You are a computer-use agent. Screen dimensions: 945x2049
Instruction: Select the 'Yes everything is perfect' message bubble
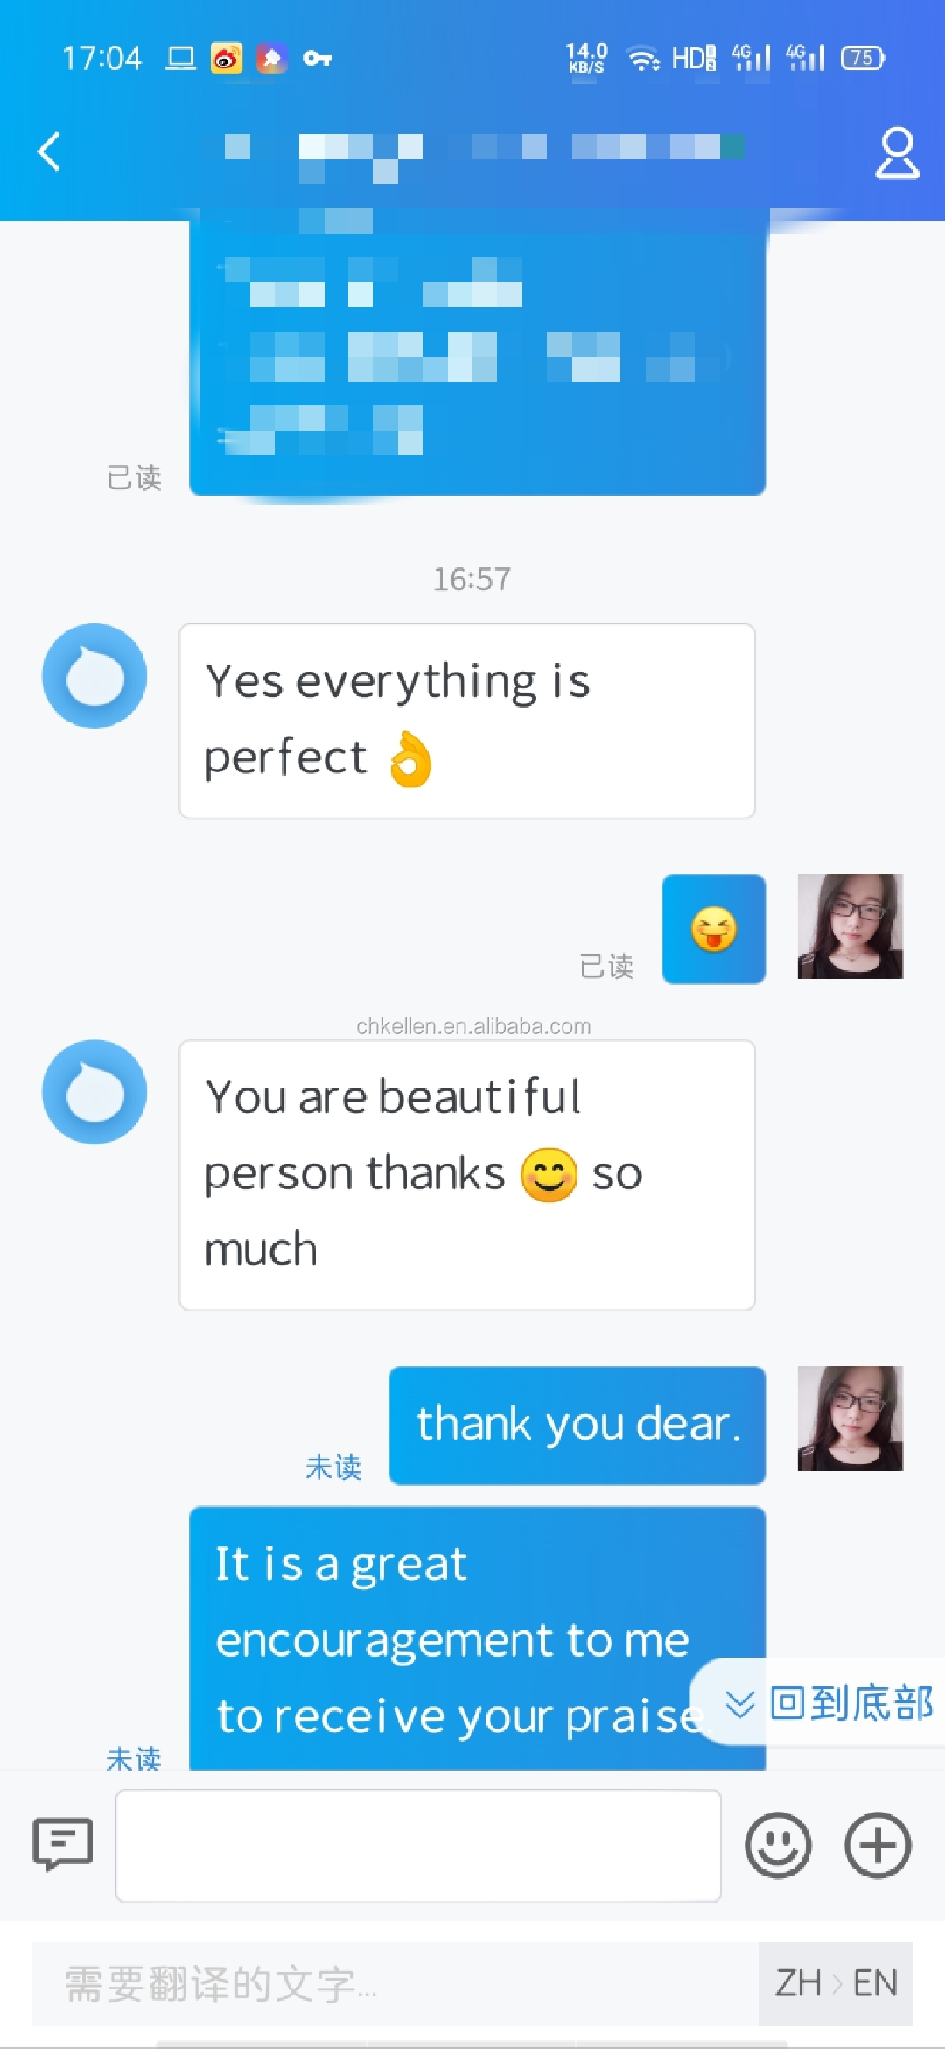click(467, 722)
